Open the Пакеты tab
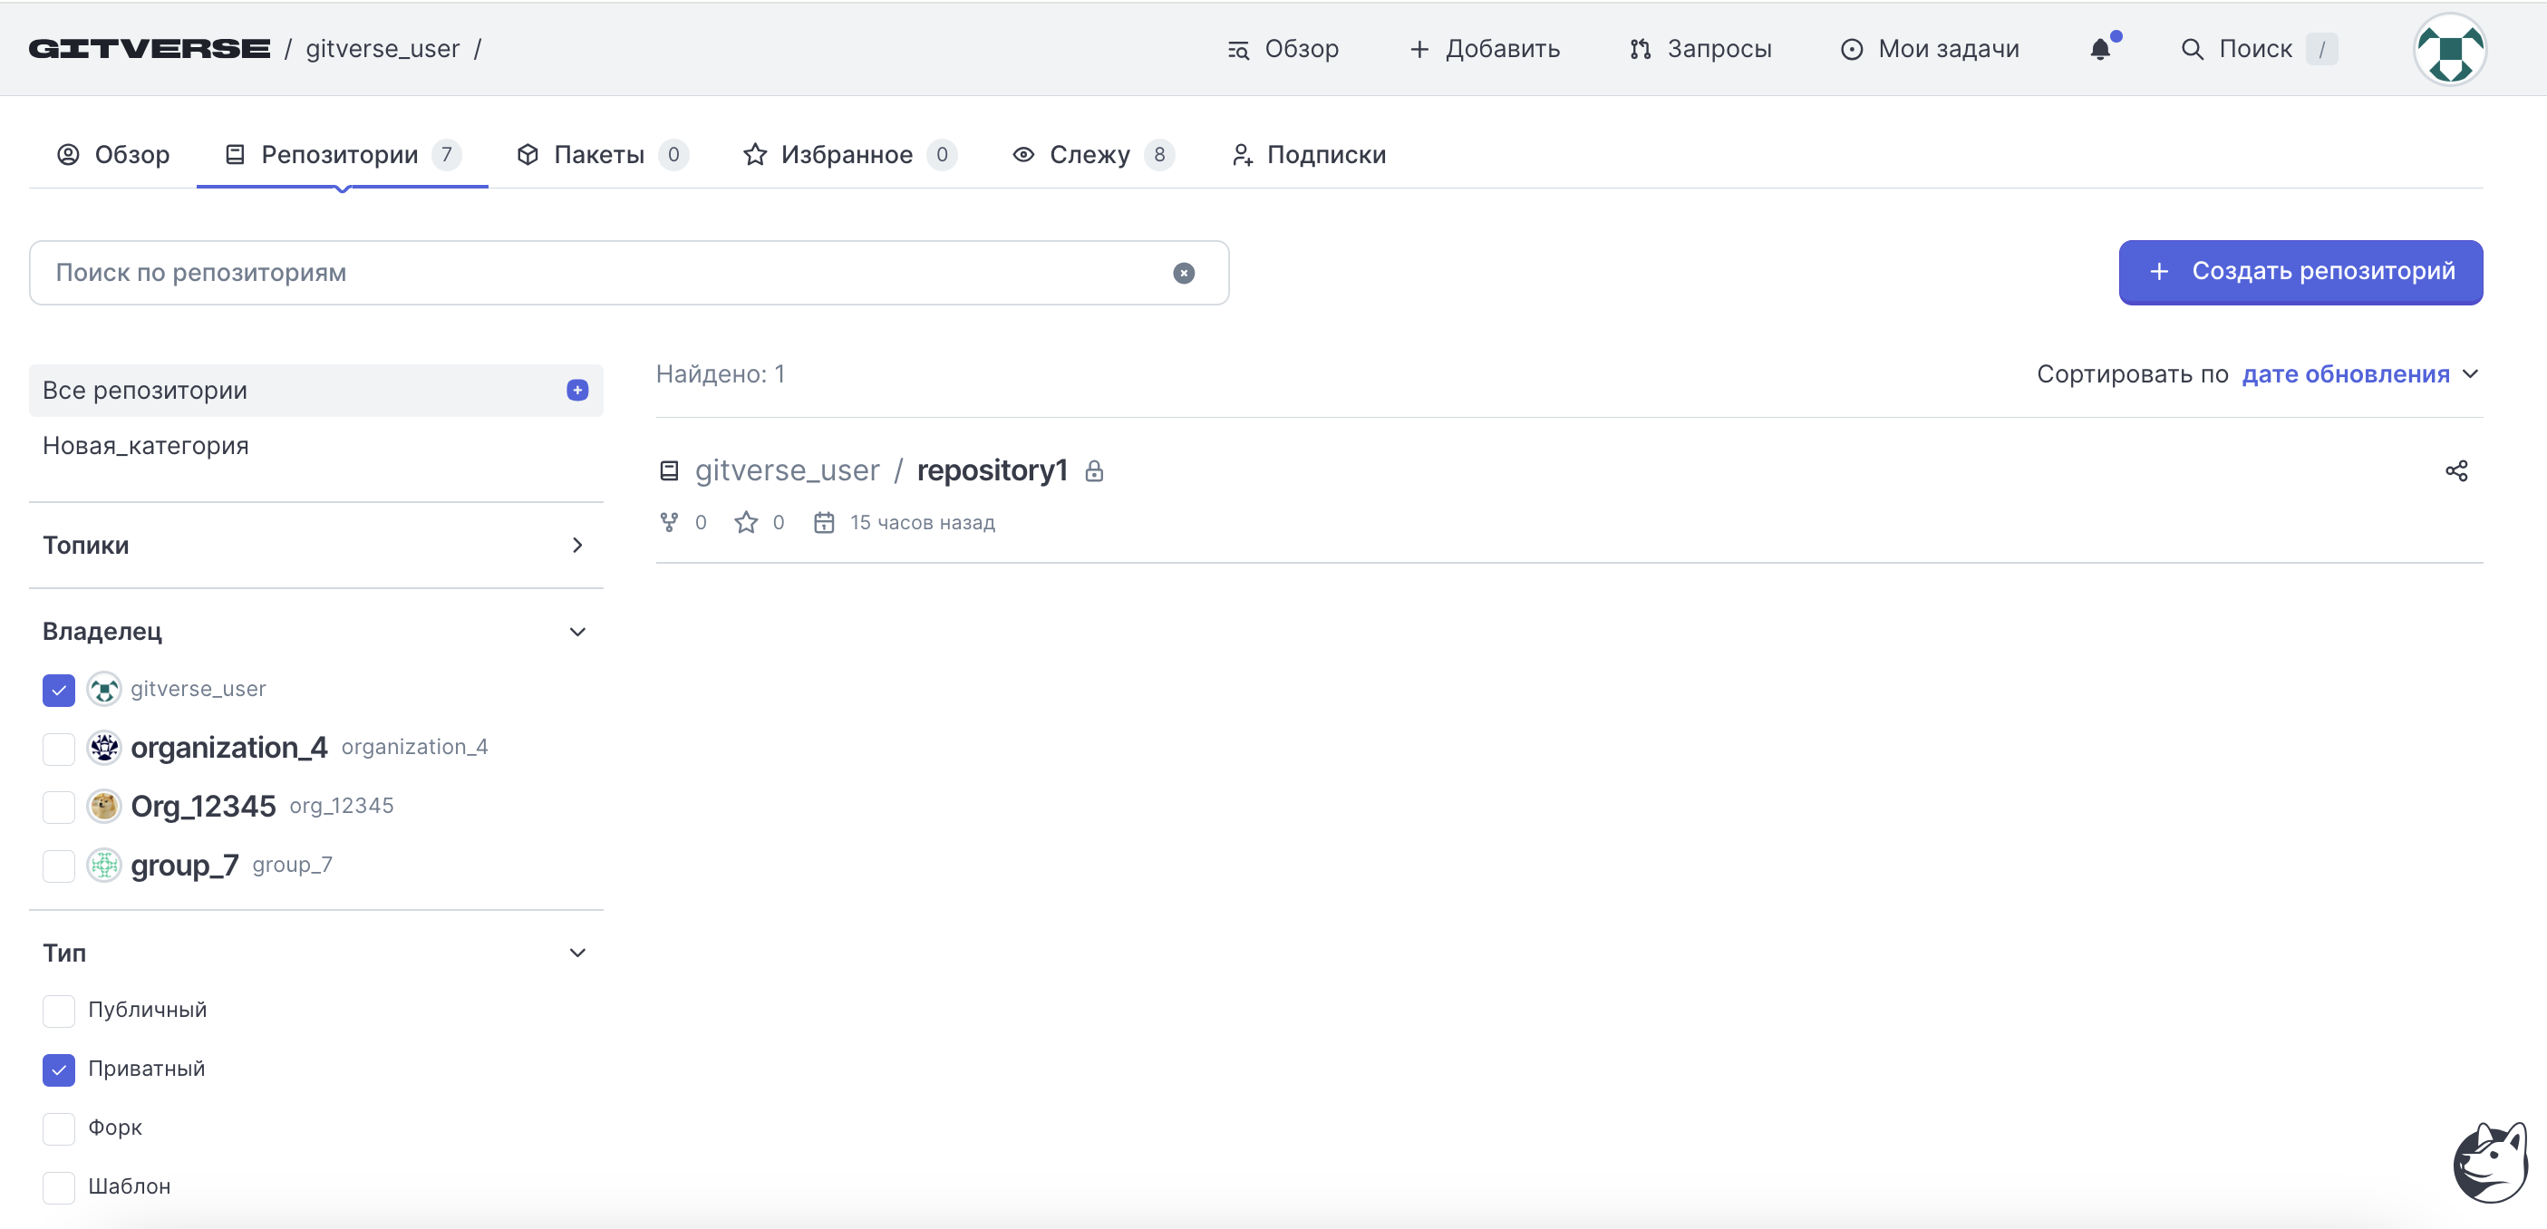This screenshot has width=2547, height=1229. coord(602,154)
